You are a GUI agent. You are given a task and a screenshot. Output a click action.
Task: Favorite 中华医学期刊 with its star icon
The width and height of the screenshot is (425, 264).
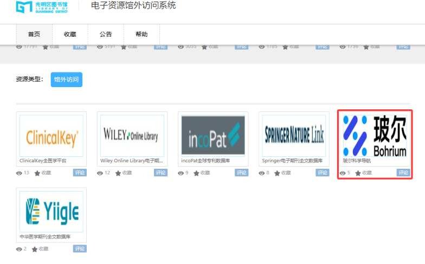coord(35,249)
